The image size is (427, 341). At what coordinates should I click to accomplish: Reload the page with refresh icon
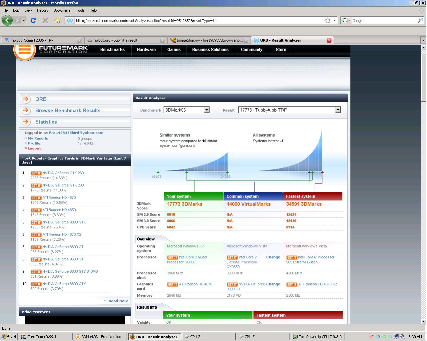pyautogui.click(x=33, y=20)
